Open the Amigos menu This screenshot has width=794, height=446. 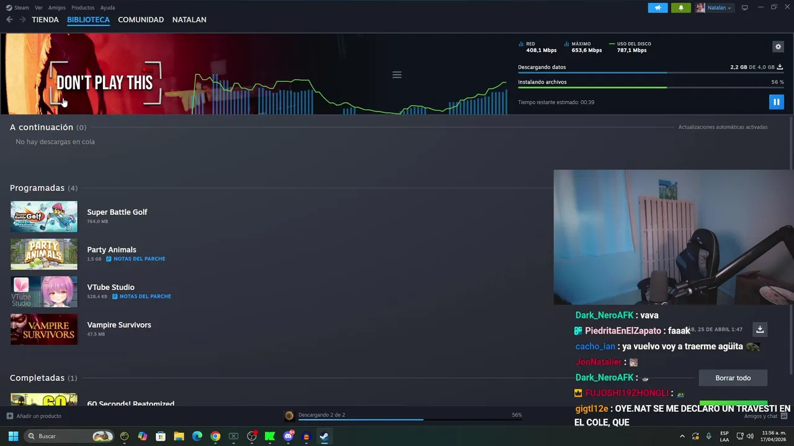pos(56,7)
